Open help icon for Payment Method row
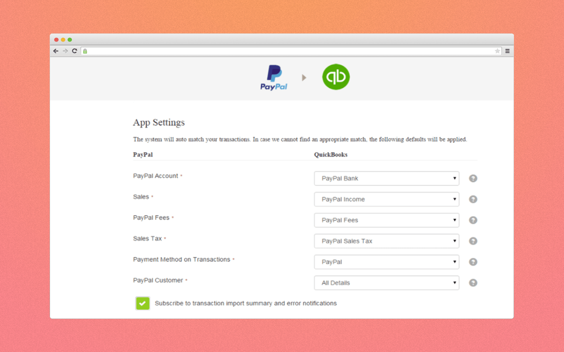The image size is (564, 352). (x=473, y=262)
